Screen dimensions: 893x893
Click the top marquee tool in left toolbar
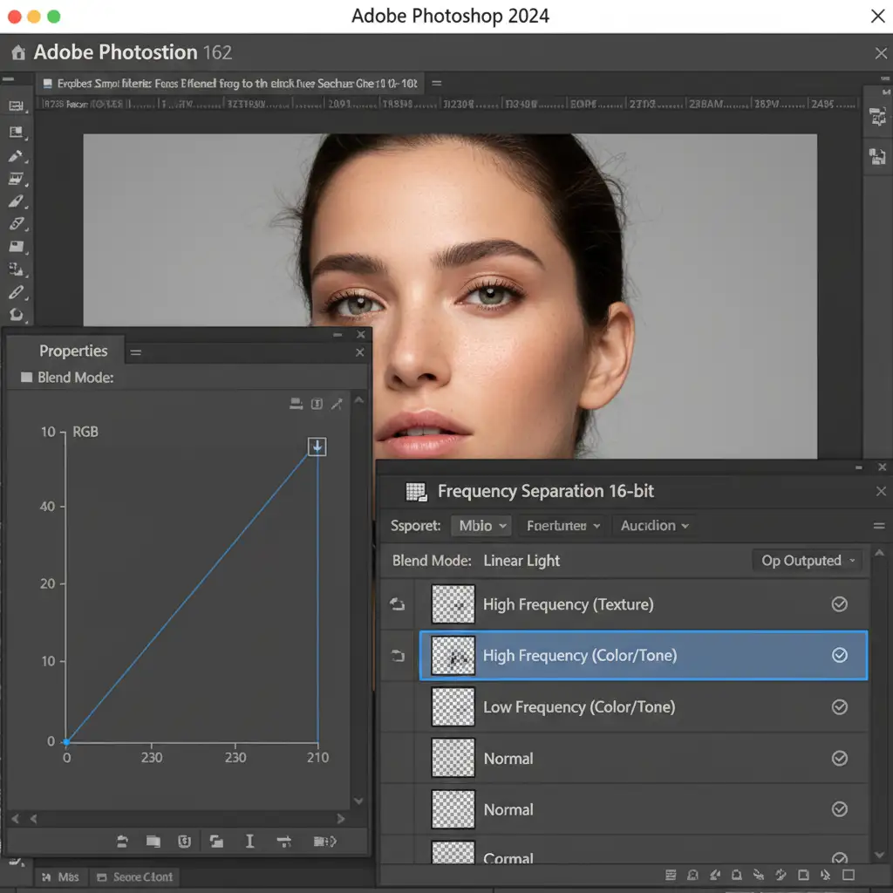16,106
